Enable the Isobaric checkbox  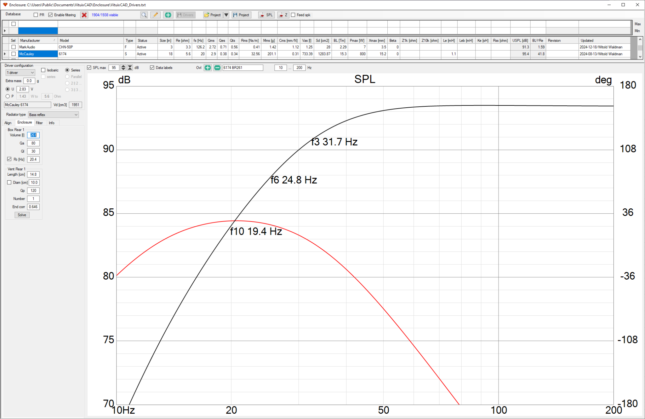click(43, 70)
